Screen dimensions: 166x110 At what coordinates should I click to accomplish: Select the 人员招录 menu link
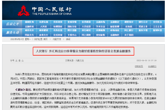(86, 27)
